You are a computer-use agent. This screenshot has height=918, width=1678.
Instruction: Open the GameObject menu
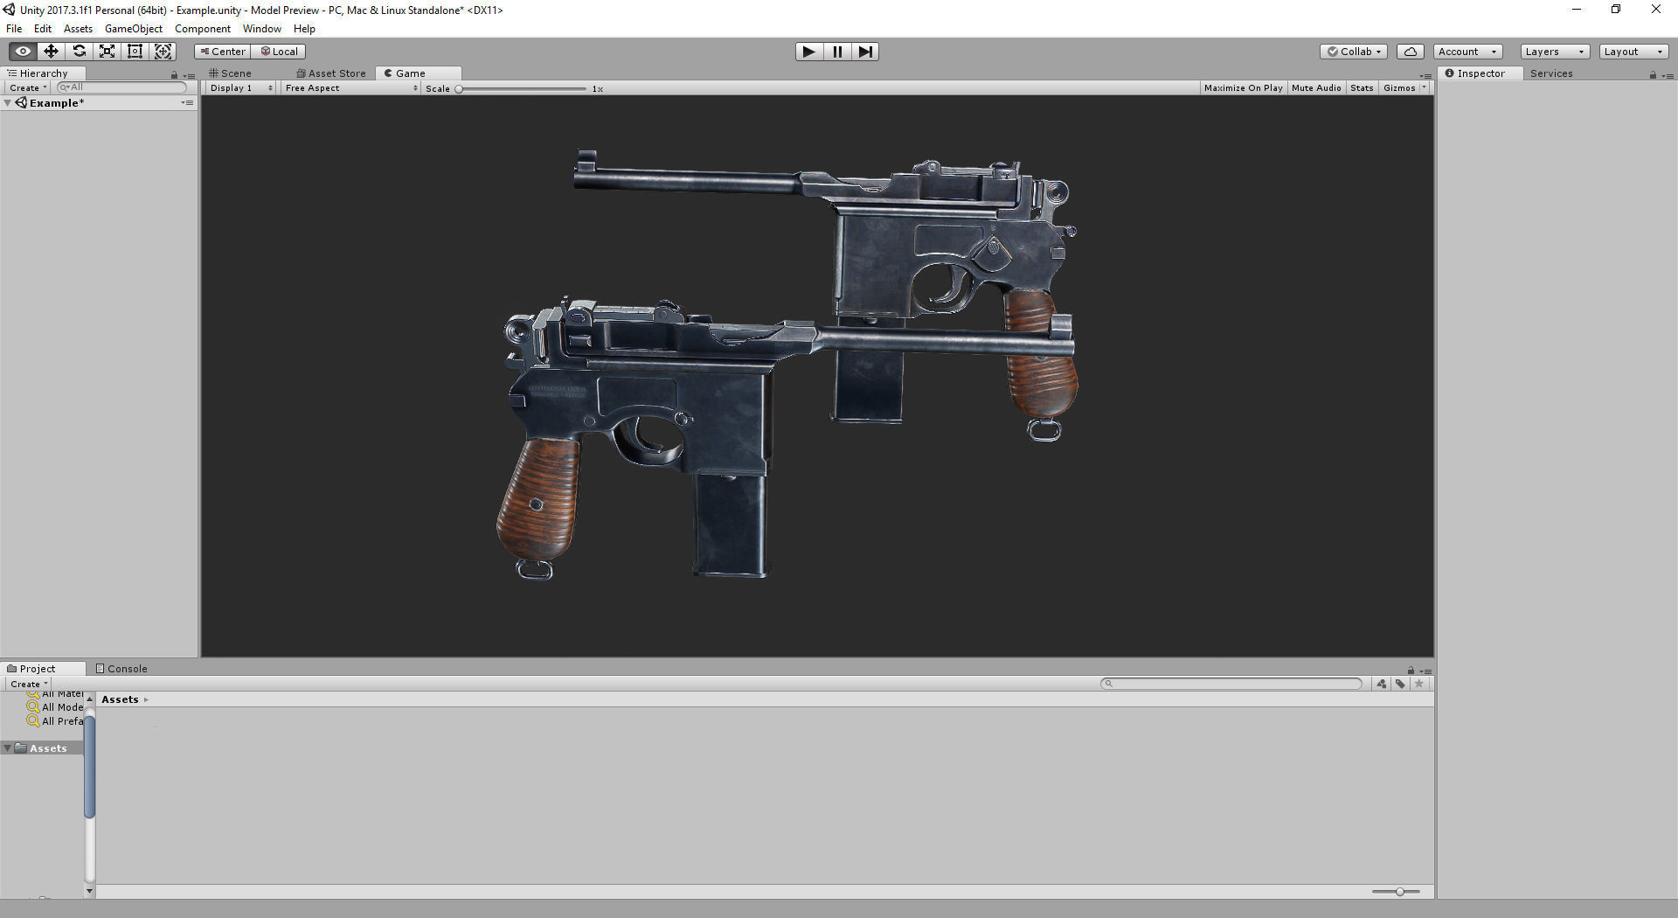coord(134,29)
